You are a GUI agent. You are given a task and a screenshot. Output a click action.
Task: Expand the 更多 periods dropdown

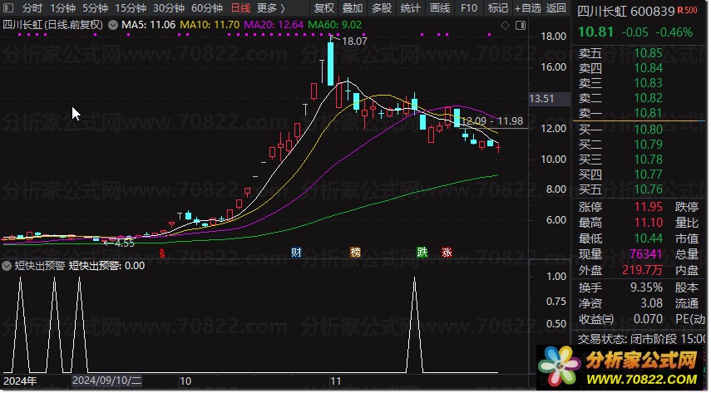[271, 8]
